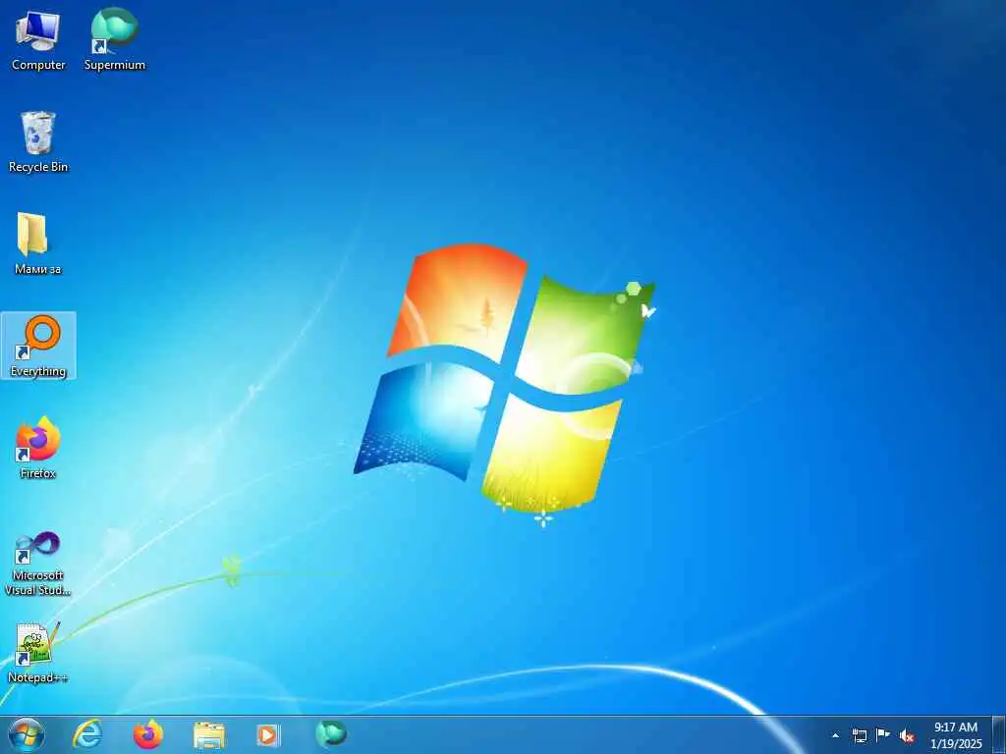The image size is (1006, 754).
Task: Open Windows Explorer from the taskbar
Action: pos(209,734)
